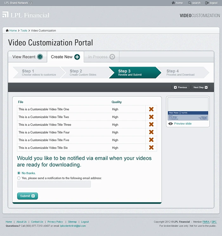Screen dimensions: 222x236
Task: Select Step 3 Review and Submit
Action: tap(135, 73)
